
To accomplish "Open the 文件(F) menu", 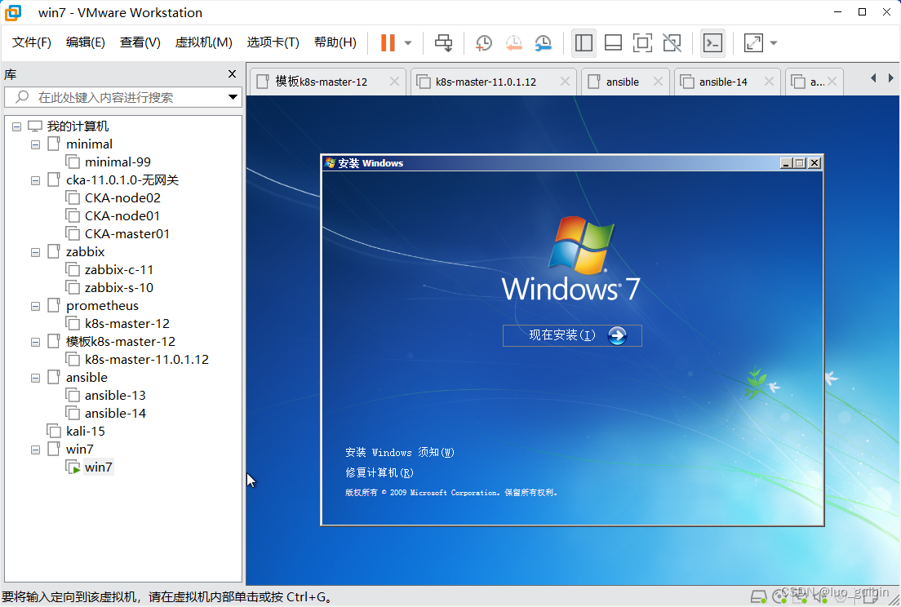I will click(x=32, y=42).
